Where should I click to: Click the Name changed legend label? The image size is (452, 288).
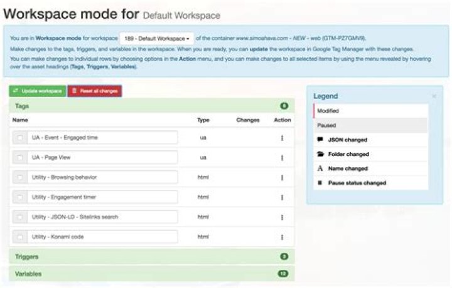click(348, 168)
